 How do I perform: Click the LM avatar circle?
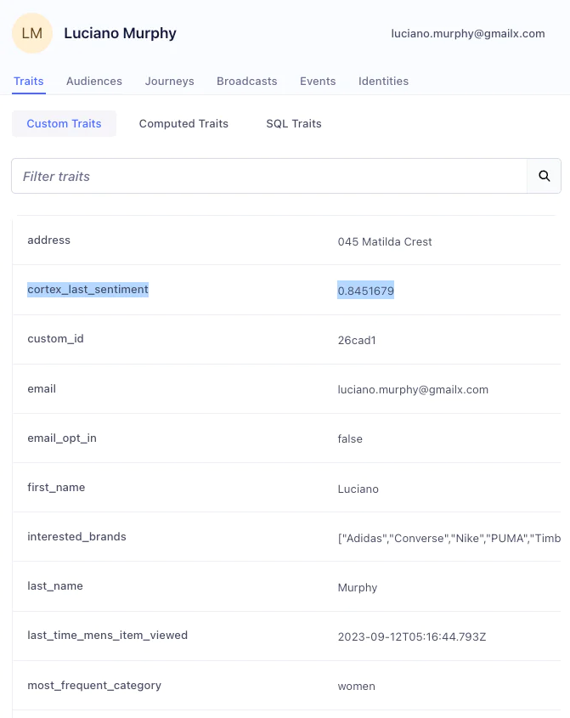pyautogui.click(x=32, y=33)
